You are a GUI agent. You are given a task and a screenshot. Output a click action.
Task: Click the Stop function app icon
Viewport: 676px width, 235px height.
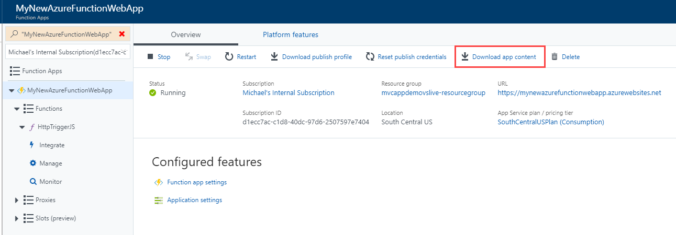tap(150, 56)
